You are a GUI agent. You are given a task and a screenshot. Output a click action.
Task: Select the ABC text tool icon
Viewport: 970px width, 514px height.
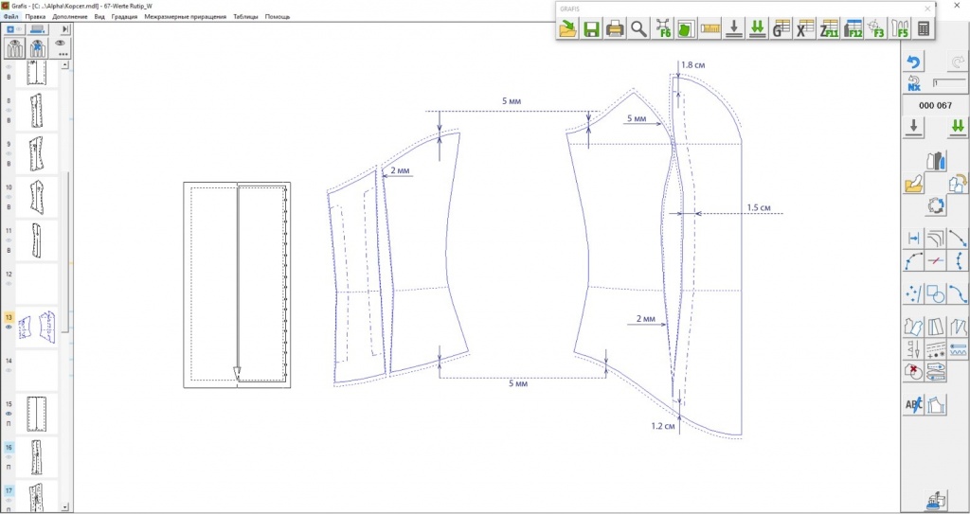tap(914, 406)
